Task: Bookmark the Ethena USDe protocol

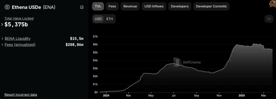Action: click(x=82, y=7)
